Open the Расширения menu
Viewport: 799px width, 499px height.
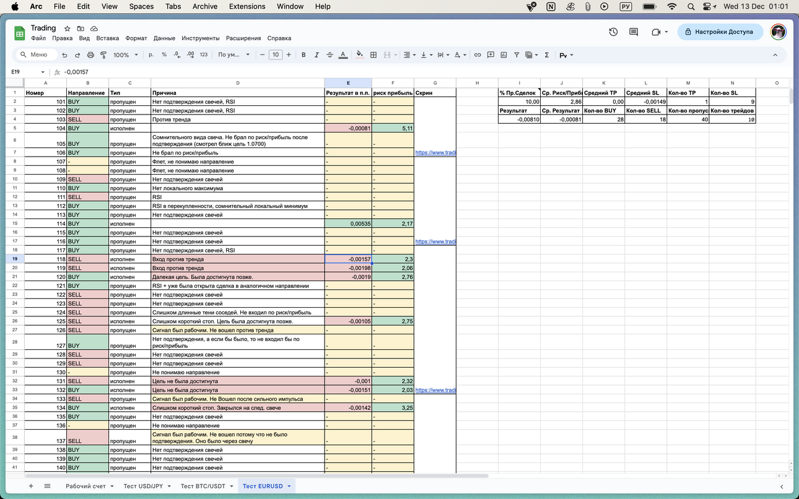coord(243,38)
